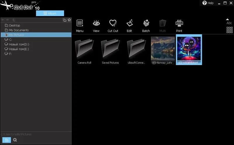Start the Batch processing tool
Image resolution: width=234 pixels, height=145 pixels.
[146, 26]
